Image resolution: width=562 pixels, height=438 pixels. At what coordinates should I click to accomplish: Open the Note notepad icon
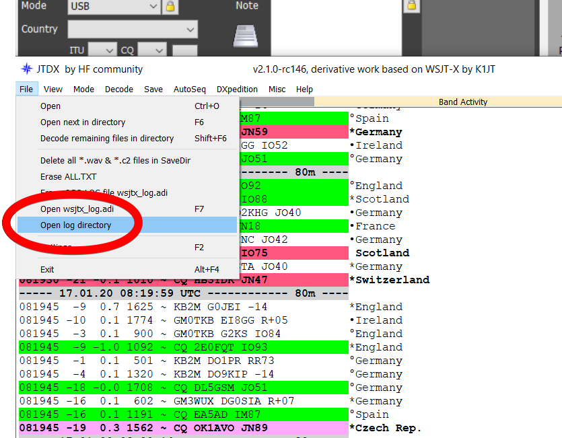(x=245, y=36)
